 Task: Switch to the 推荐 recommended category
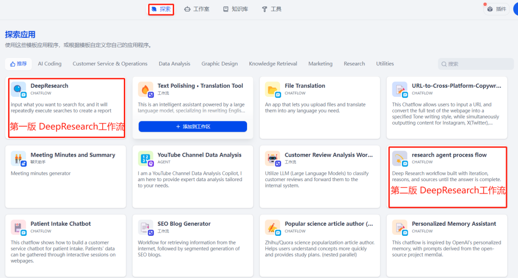pyautogui.click(x=18, y=63)
